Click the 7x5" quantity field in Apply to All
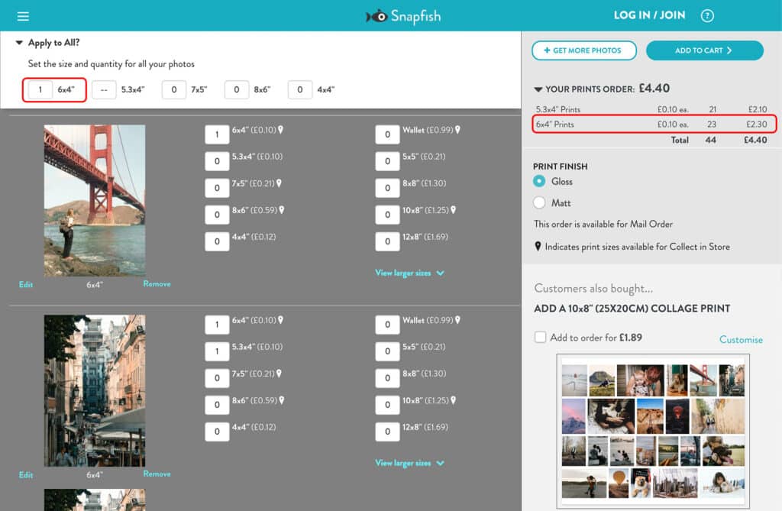 click(x=174, y=90)
